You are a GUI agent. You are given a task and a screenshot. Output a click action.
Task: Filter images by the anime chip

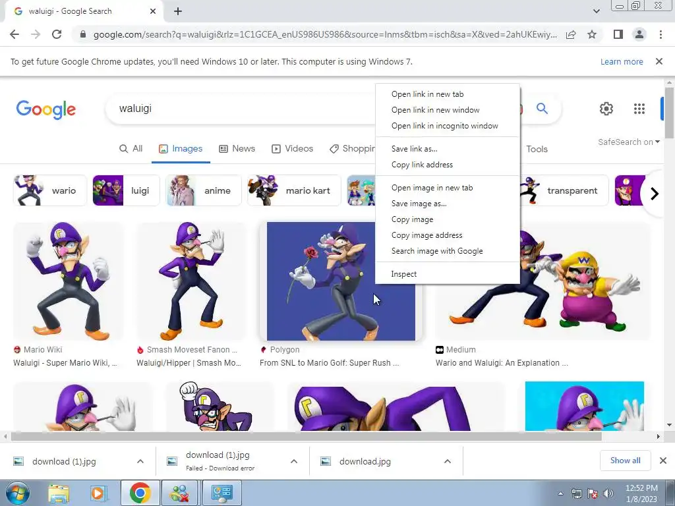pyautogui.click(x=204, y=190)
